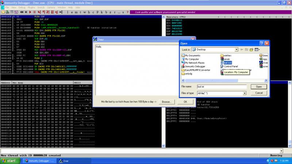Click the Step over toolbar icon
Image resolution: width=292 pixels, height=164 pixels.
(43, 12)
